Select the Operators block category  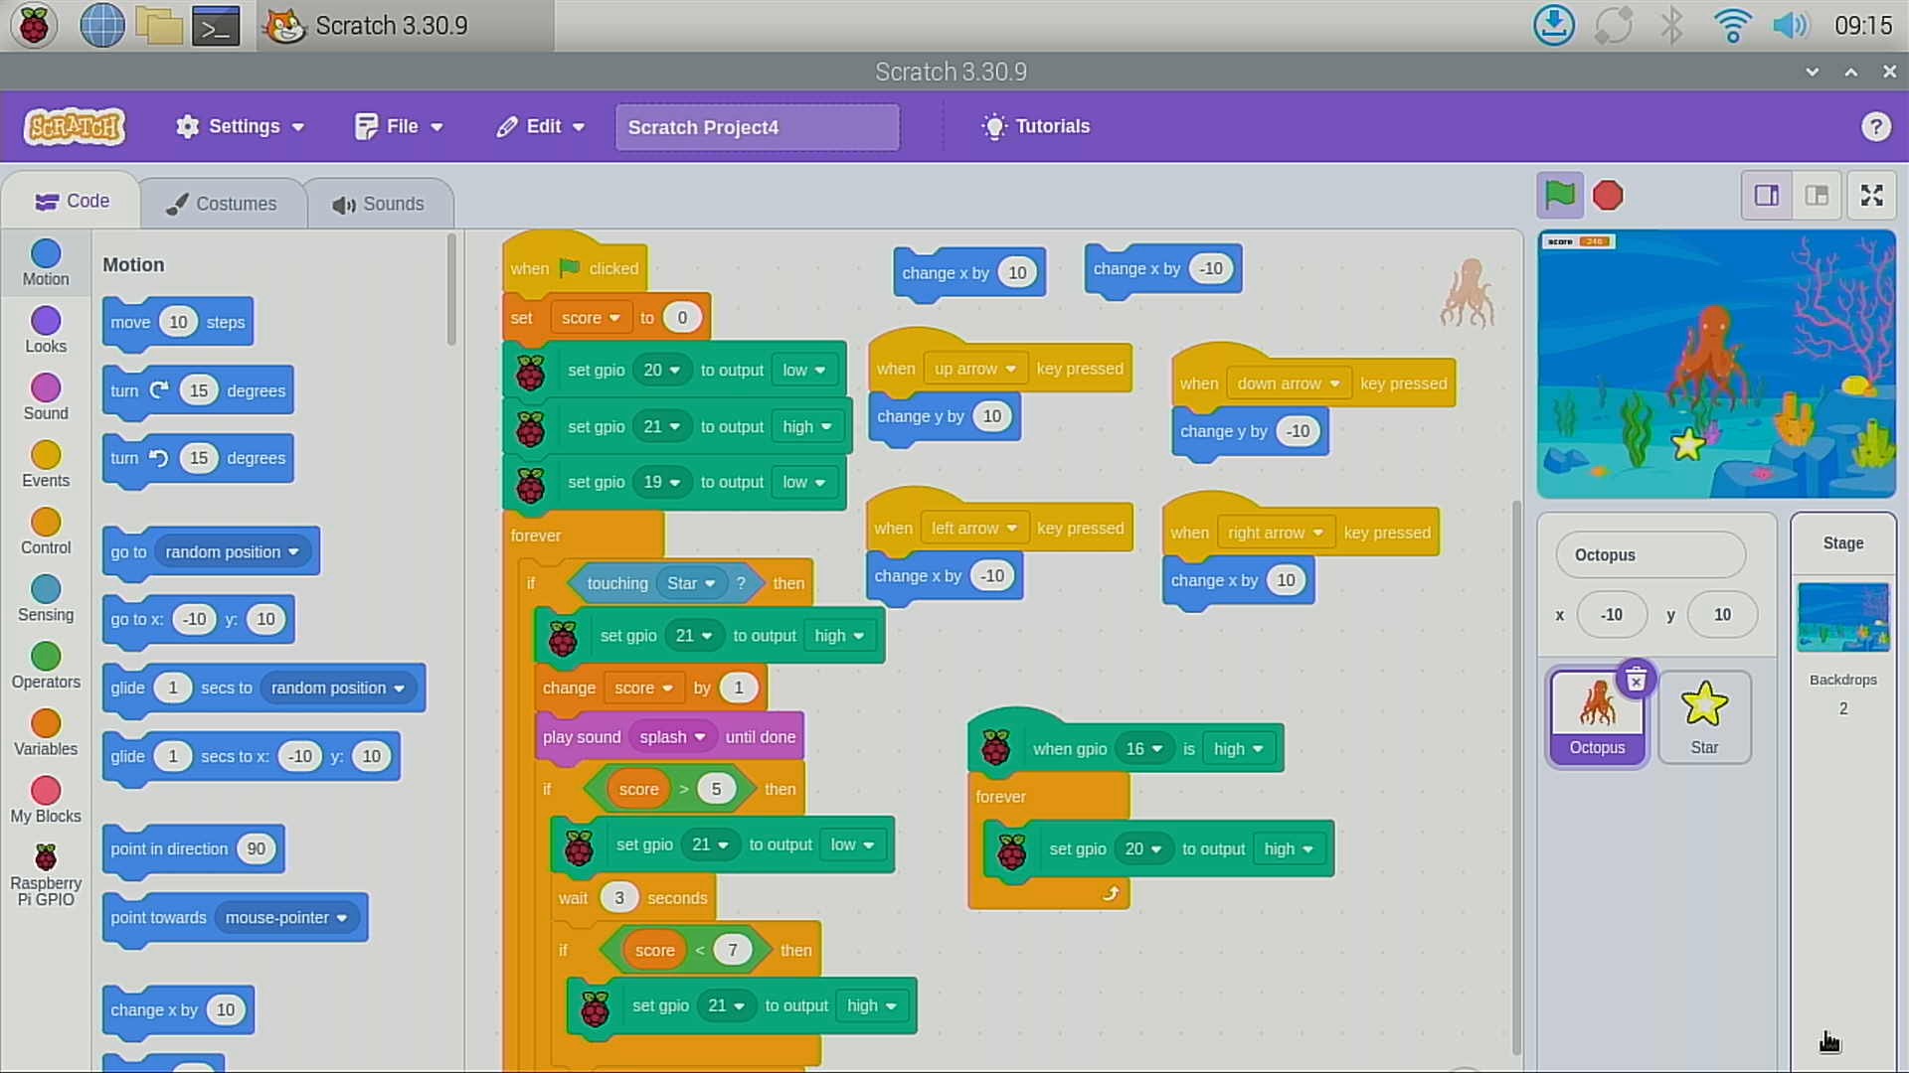[46, 667]
